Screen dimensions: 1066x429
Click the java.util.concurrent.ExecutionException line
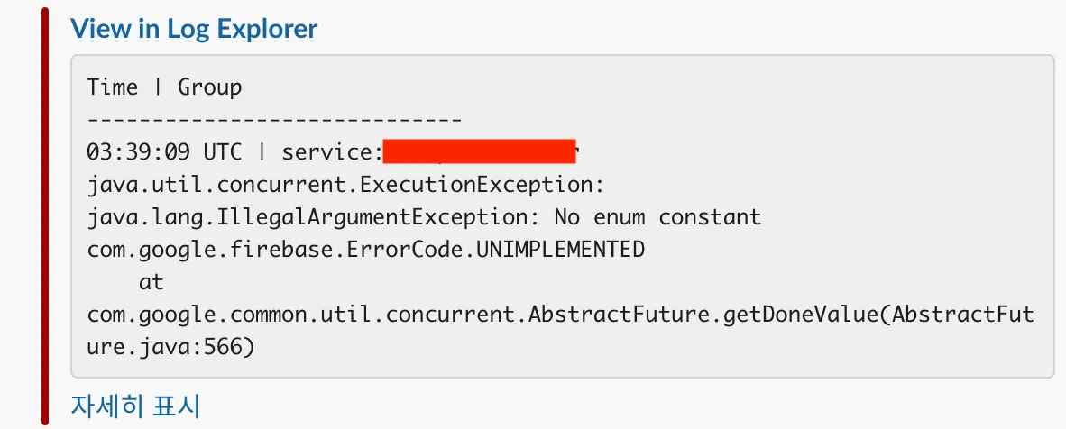tap(345, 185)
